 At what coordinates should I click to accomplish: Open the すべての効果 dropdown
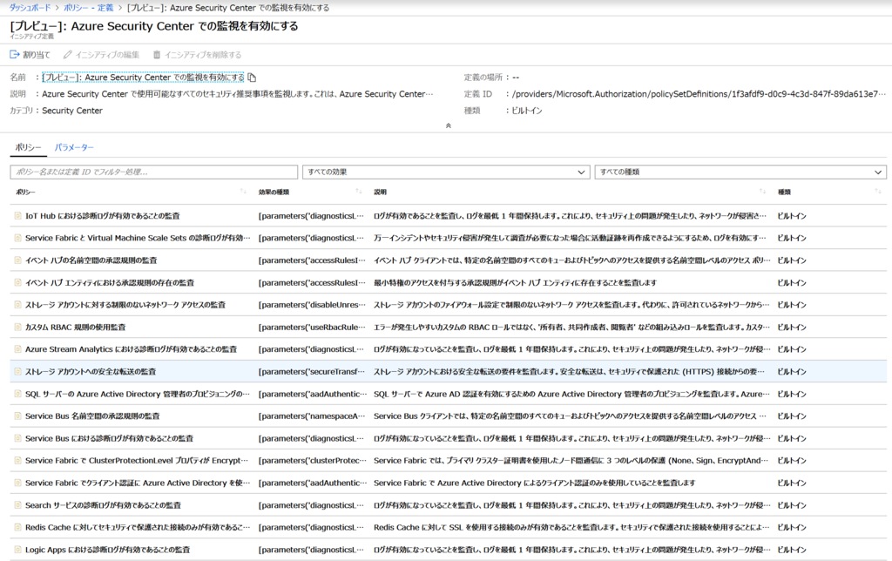tap(447, 172)
